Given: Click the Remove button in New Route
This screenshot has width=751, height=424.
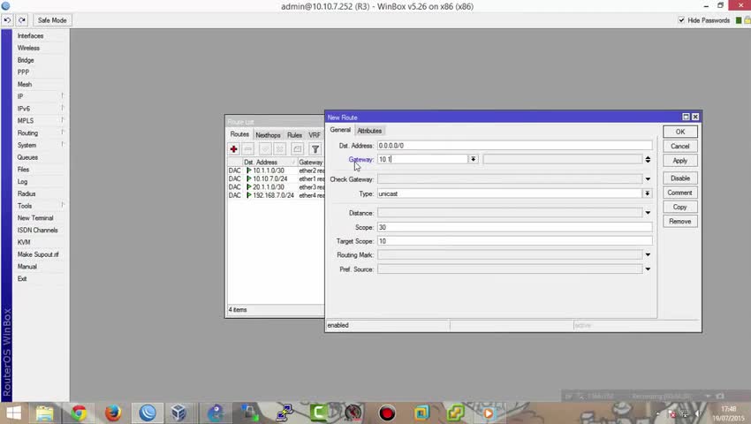Looking at the screenshot, I should [680, 222].
